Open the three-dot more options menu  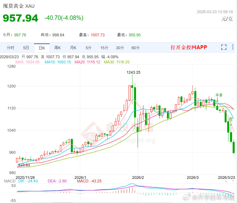(x=233, y=48)
